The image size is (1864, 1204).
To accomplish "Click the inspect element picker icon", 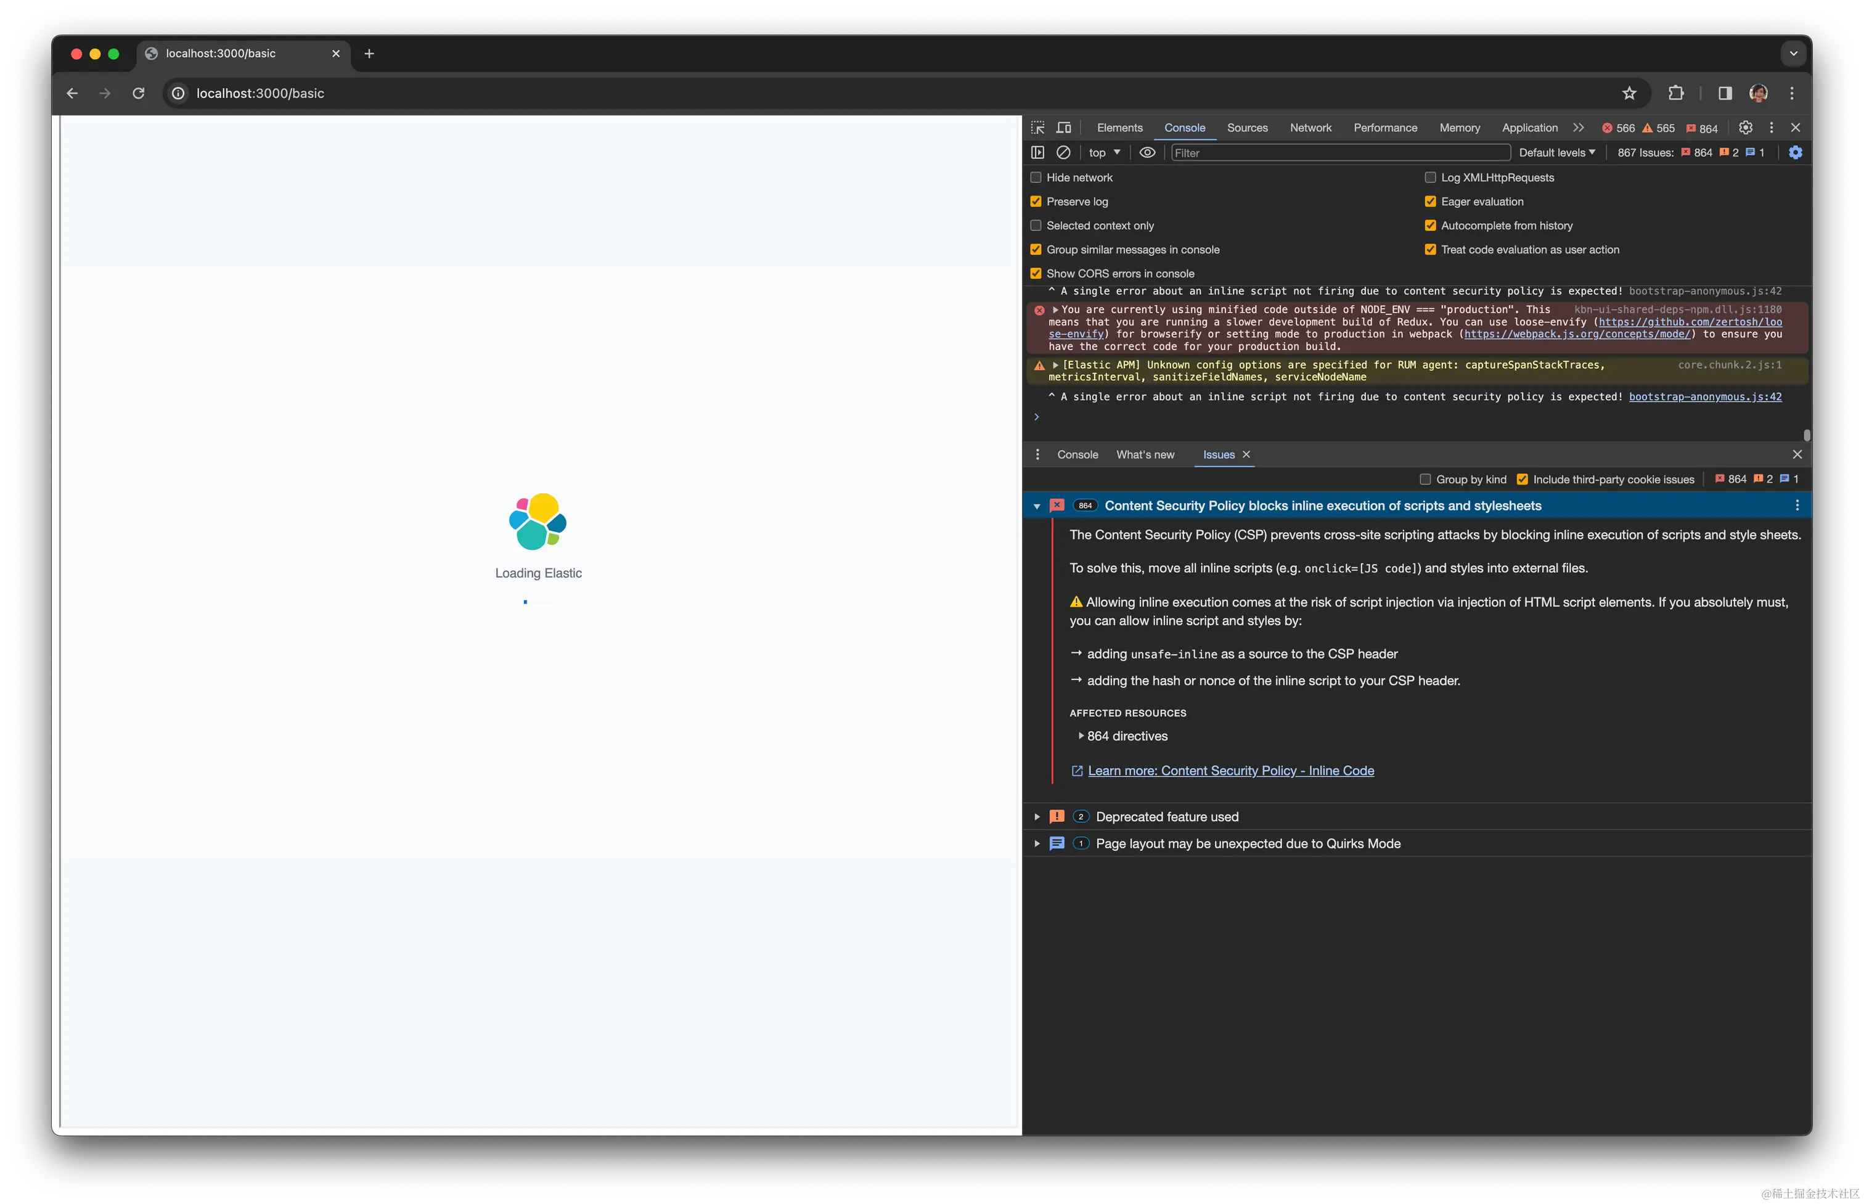I will pos(1037,128).
